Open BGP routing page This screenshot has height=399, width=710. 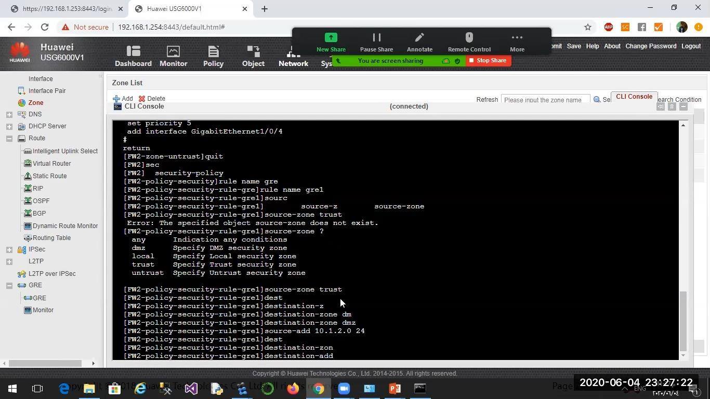(39, 214)
